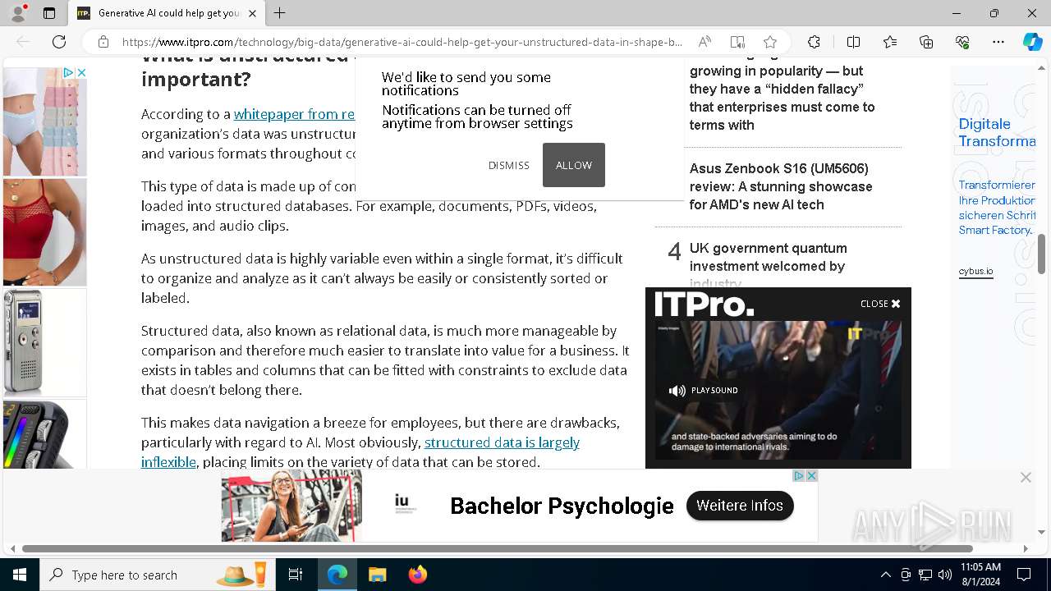Click the Weitere Infos ad button
This screenshot has width=1051, height=591.
click(740, 506)
